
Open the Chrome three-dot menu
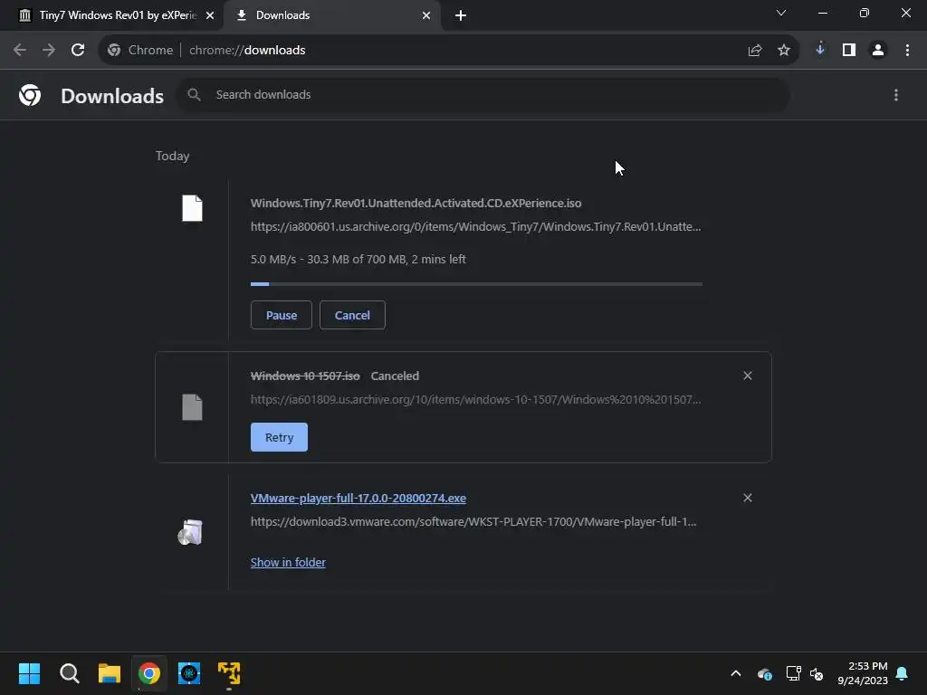tap(907, 51)
